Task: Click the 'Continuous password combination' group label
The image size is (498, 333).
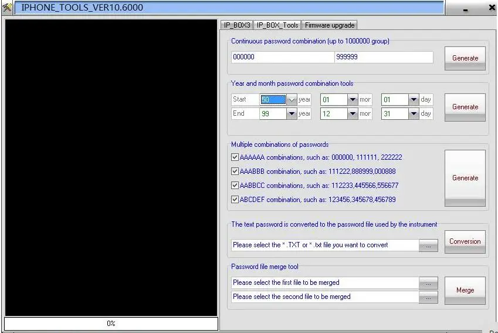Action: pos(310,41)
